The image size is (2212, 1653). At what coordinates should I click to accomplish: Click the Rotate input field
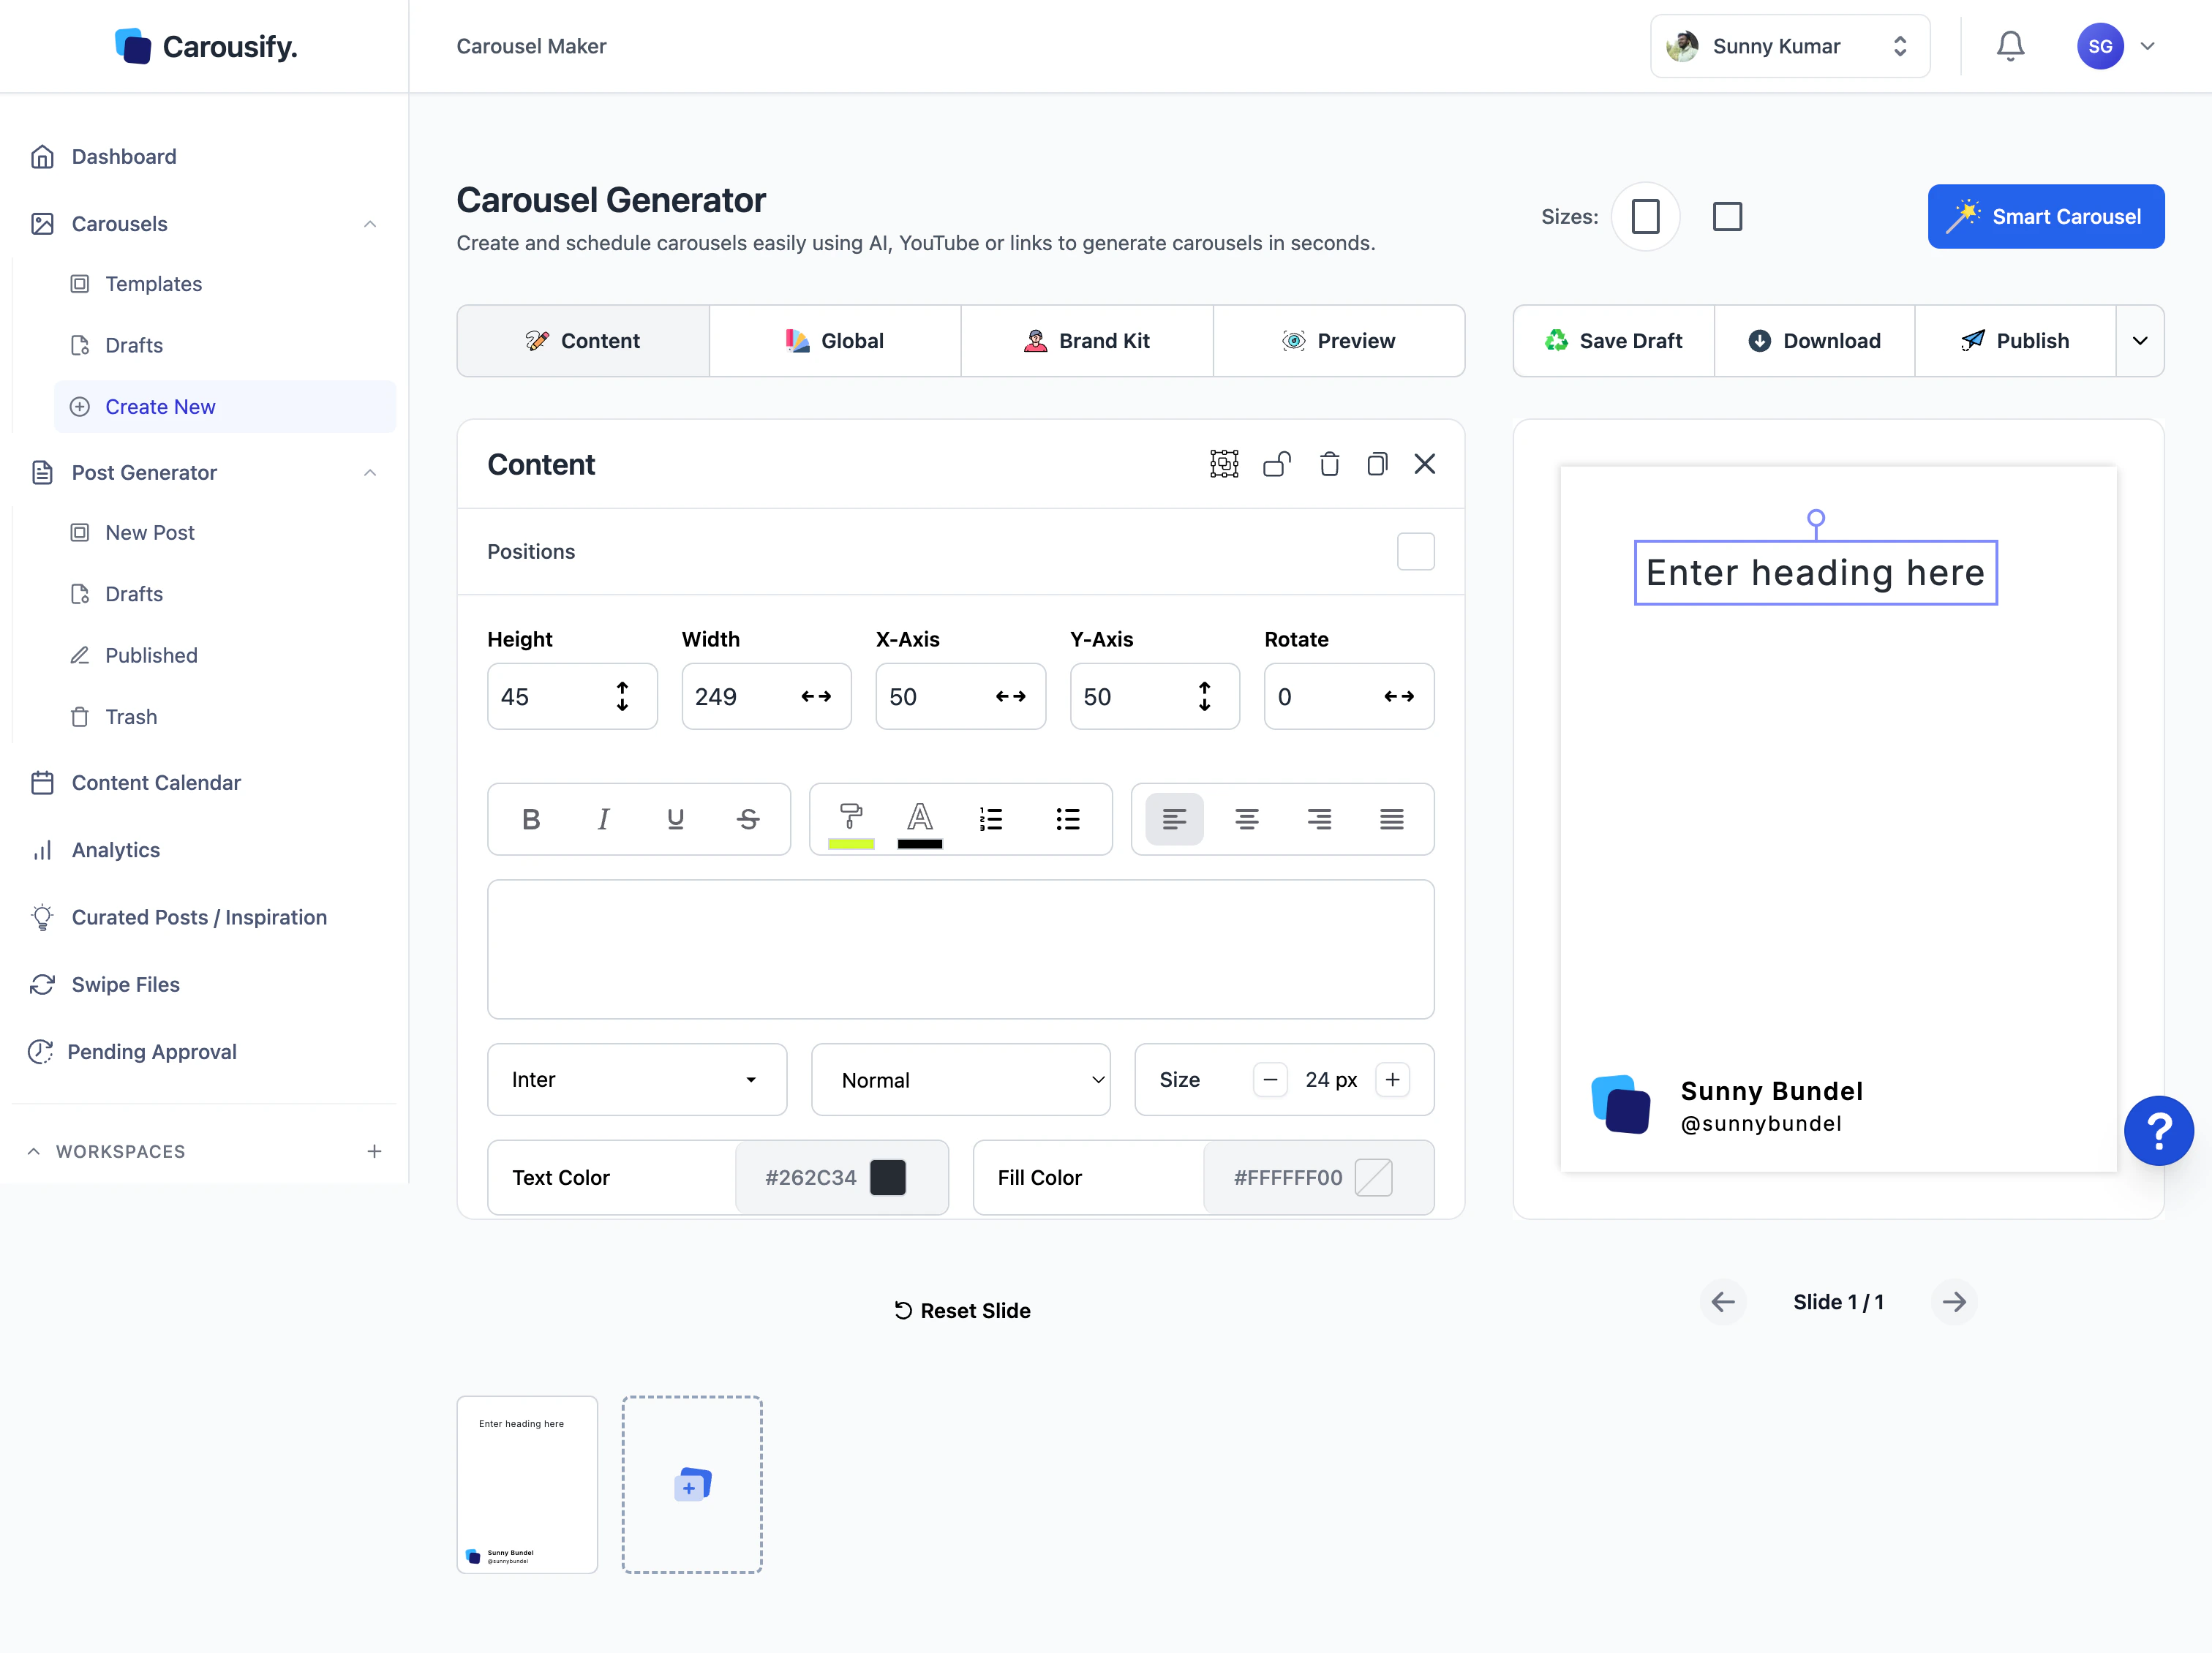(1349, 697)
